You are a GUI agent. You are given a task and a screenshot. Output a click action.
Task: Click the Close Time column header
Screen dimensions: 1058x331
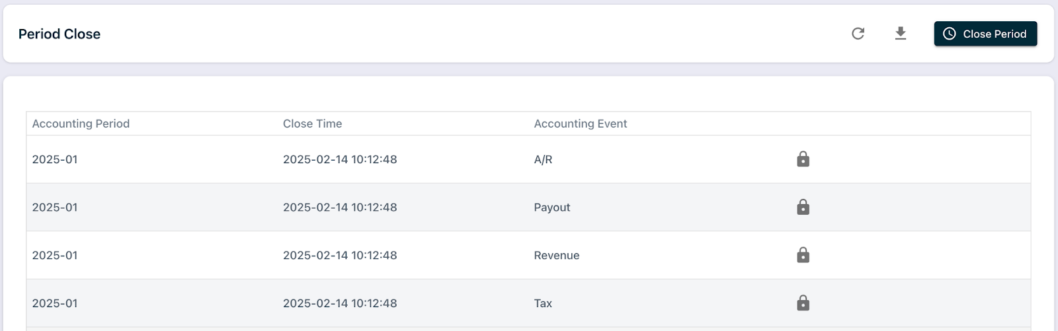tap(312, 124)
